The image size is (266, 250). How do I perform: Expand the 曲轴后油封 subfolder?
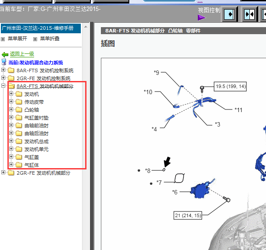tap(11, 133)
